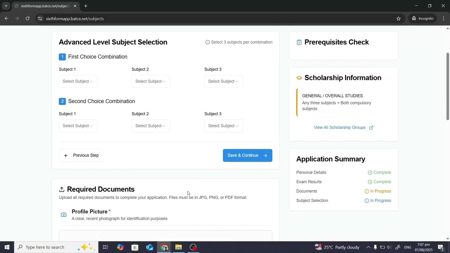This screenshot has width=450, height=253.
Task: Open File Explorer from the taskbar
Action: pos(179,247)
